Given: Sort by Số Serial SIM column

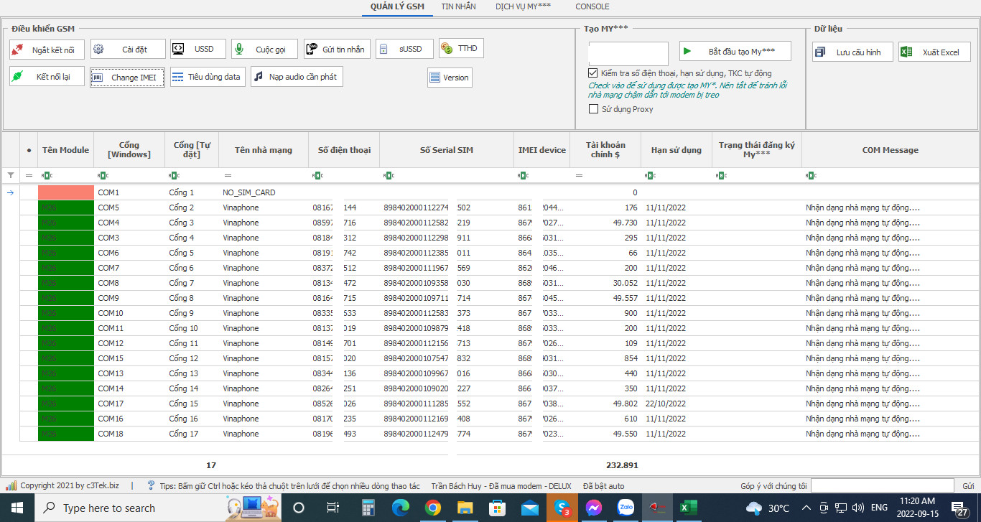Looking at the screenshot, I should click(447, 150).
